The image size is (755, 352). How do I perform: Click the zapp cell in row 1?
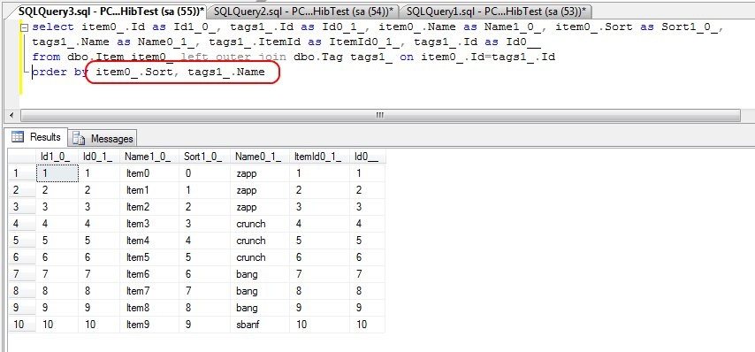click(x=260, y=173)
